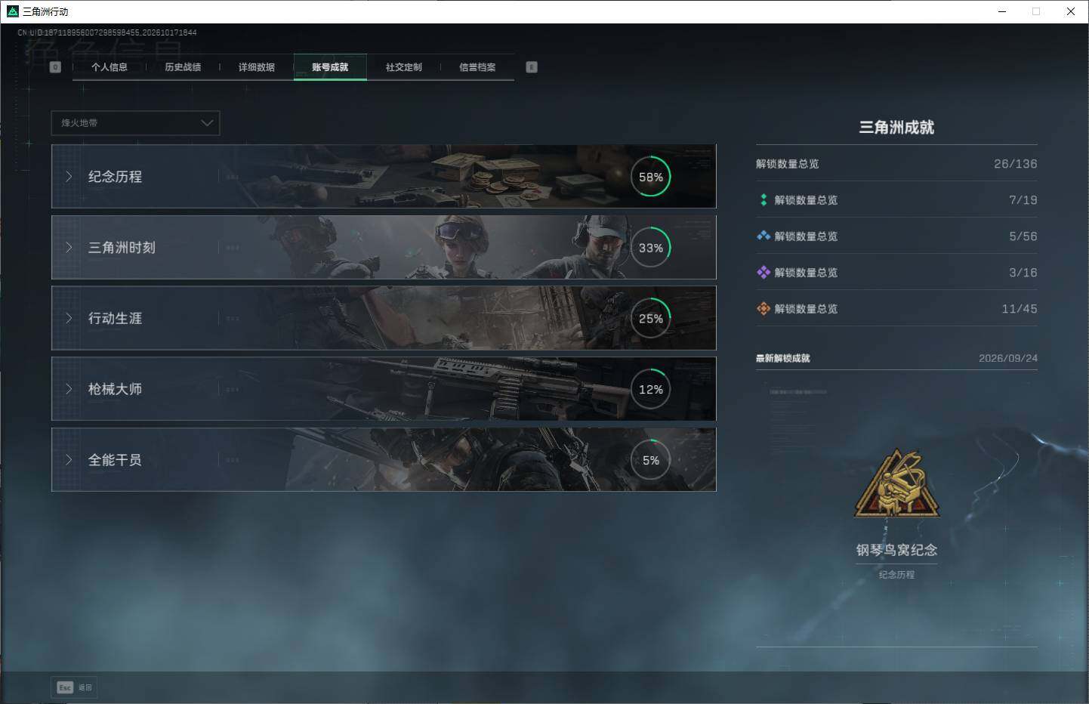Image resolution: width=1089 pixels, height=704 pixels.
Task: Expand the 行动生涯 achievement row
Action: coord(384,318)
